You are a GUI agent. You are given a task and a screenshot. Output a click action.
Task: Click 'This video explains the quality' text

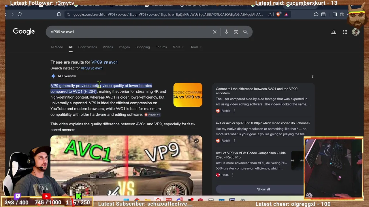[x=123, y=127]
